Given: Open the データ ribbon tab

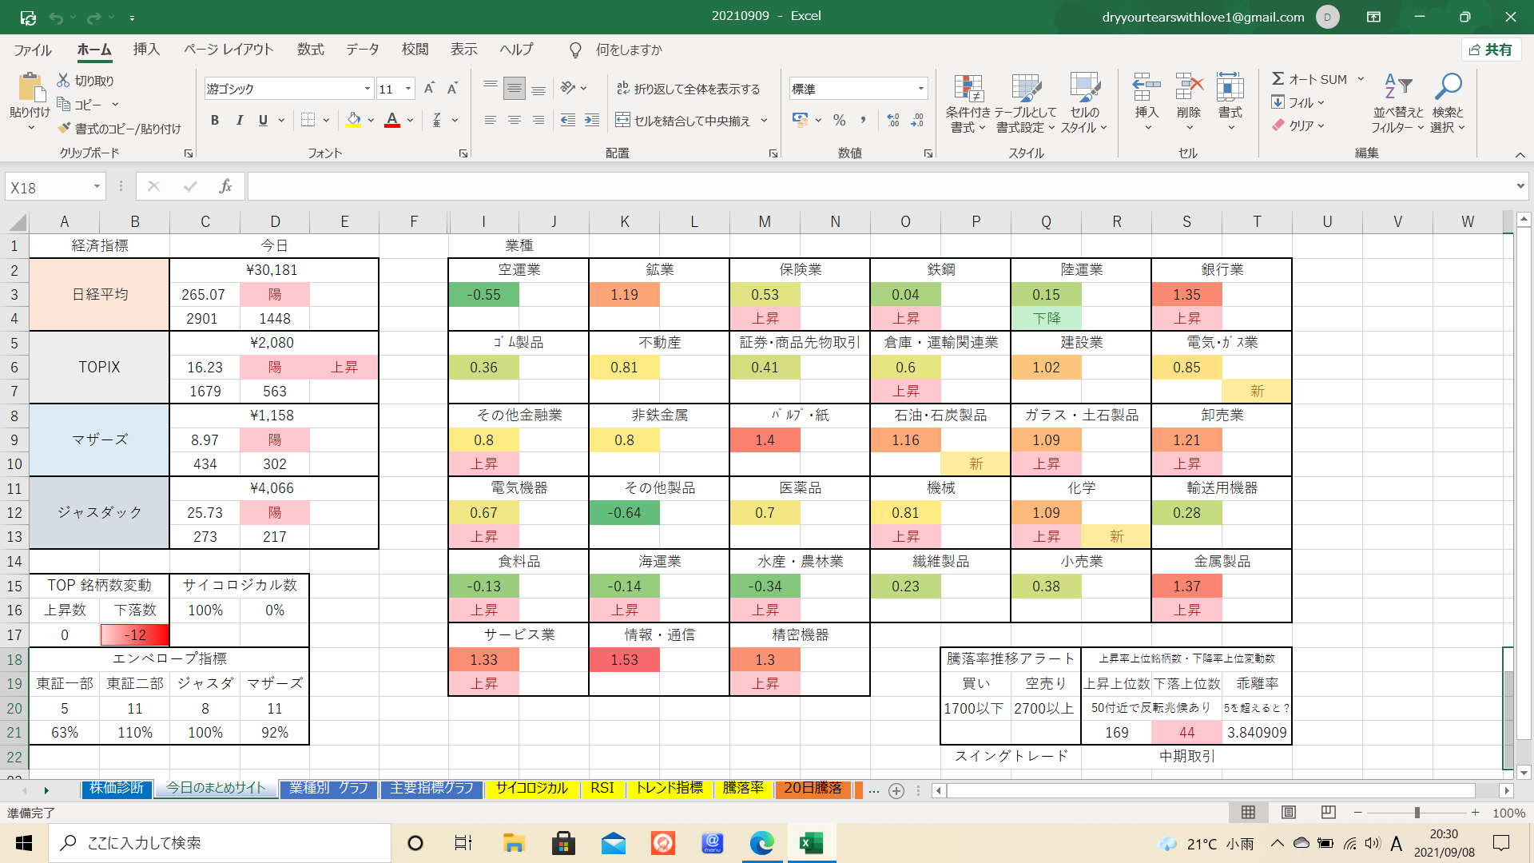Looking at the screenshot, I should [362, 50].
